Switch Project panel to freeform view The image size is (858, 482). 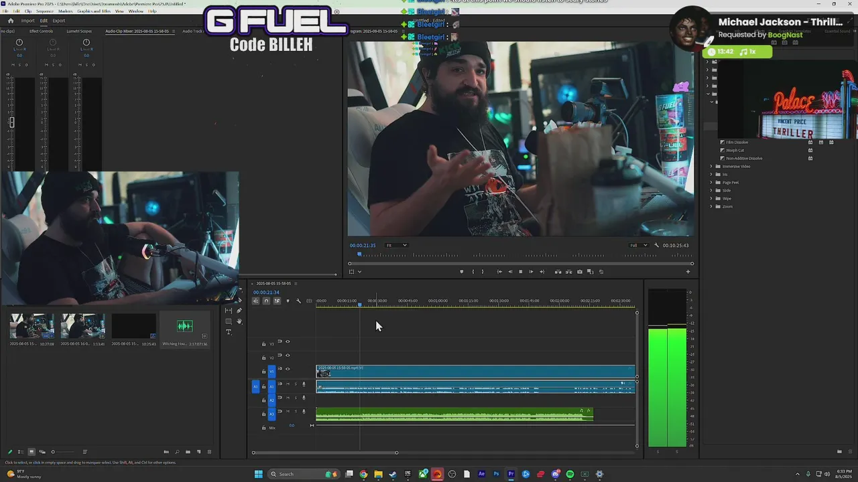point(42,452)
